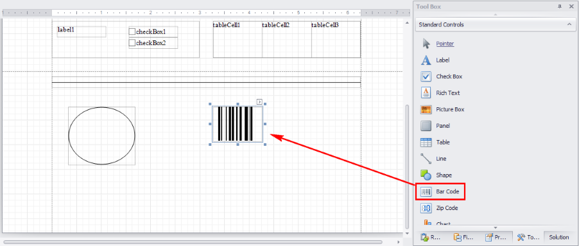This screenshot has height=246, width=579.
Task: Open the bar code smart tag arrow
Action: pyautogui.click(x=259, y=101)
